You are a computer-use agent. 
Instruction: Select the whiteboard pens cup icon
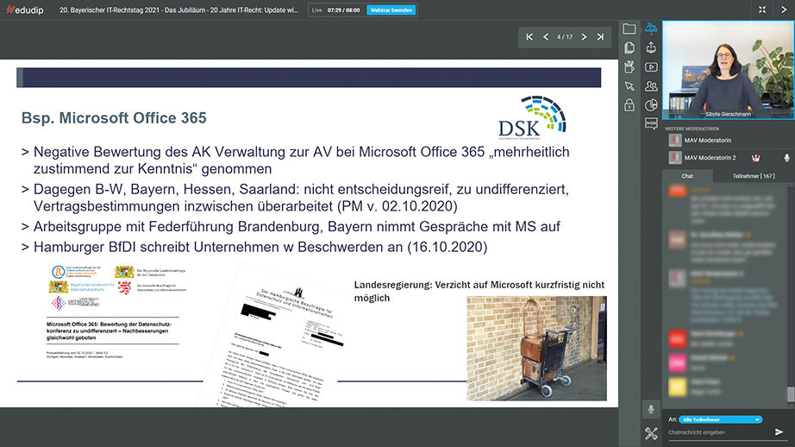(x=629, y=66)
